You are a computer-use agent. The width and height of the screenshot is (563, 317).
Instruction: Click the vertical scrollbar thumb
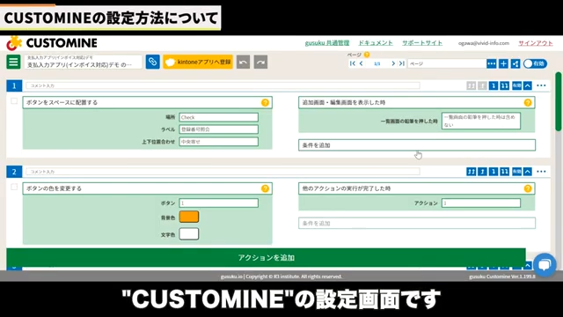tap(558, 101)
